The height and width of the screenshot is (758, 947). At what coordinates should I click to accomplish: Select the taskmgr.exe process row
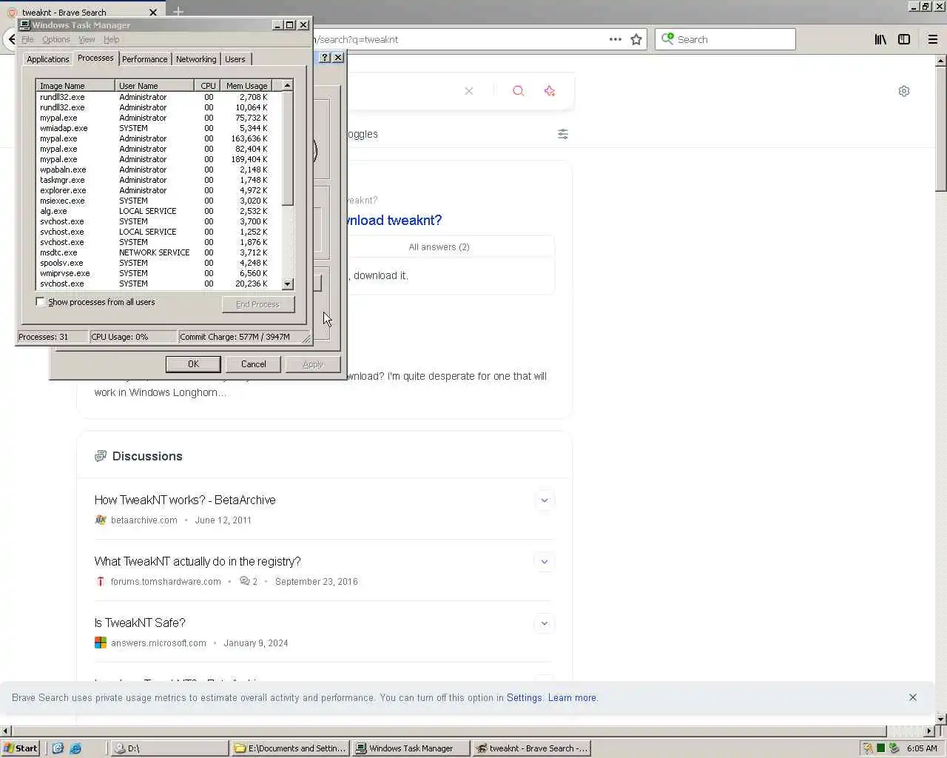(x=159, y=180)
